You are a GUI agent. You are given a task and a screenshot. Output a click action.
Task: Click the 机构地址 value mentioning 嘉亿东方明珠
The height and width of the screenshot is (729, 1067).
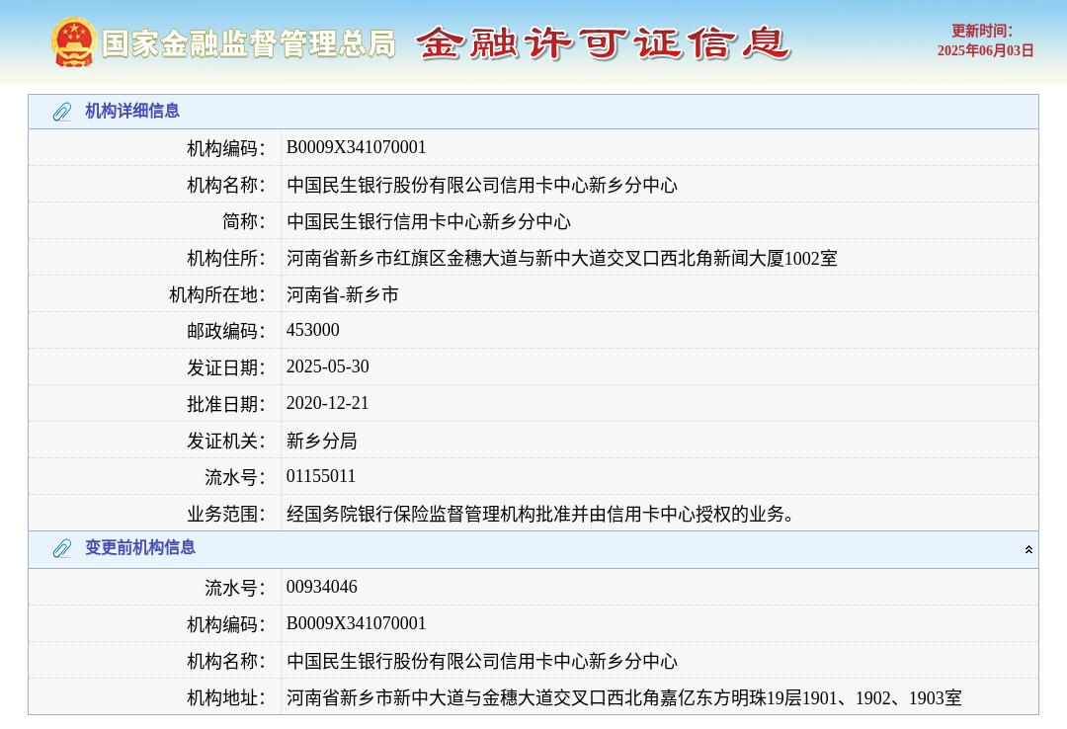(624, 698)
